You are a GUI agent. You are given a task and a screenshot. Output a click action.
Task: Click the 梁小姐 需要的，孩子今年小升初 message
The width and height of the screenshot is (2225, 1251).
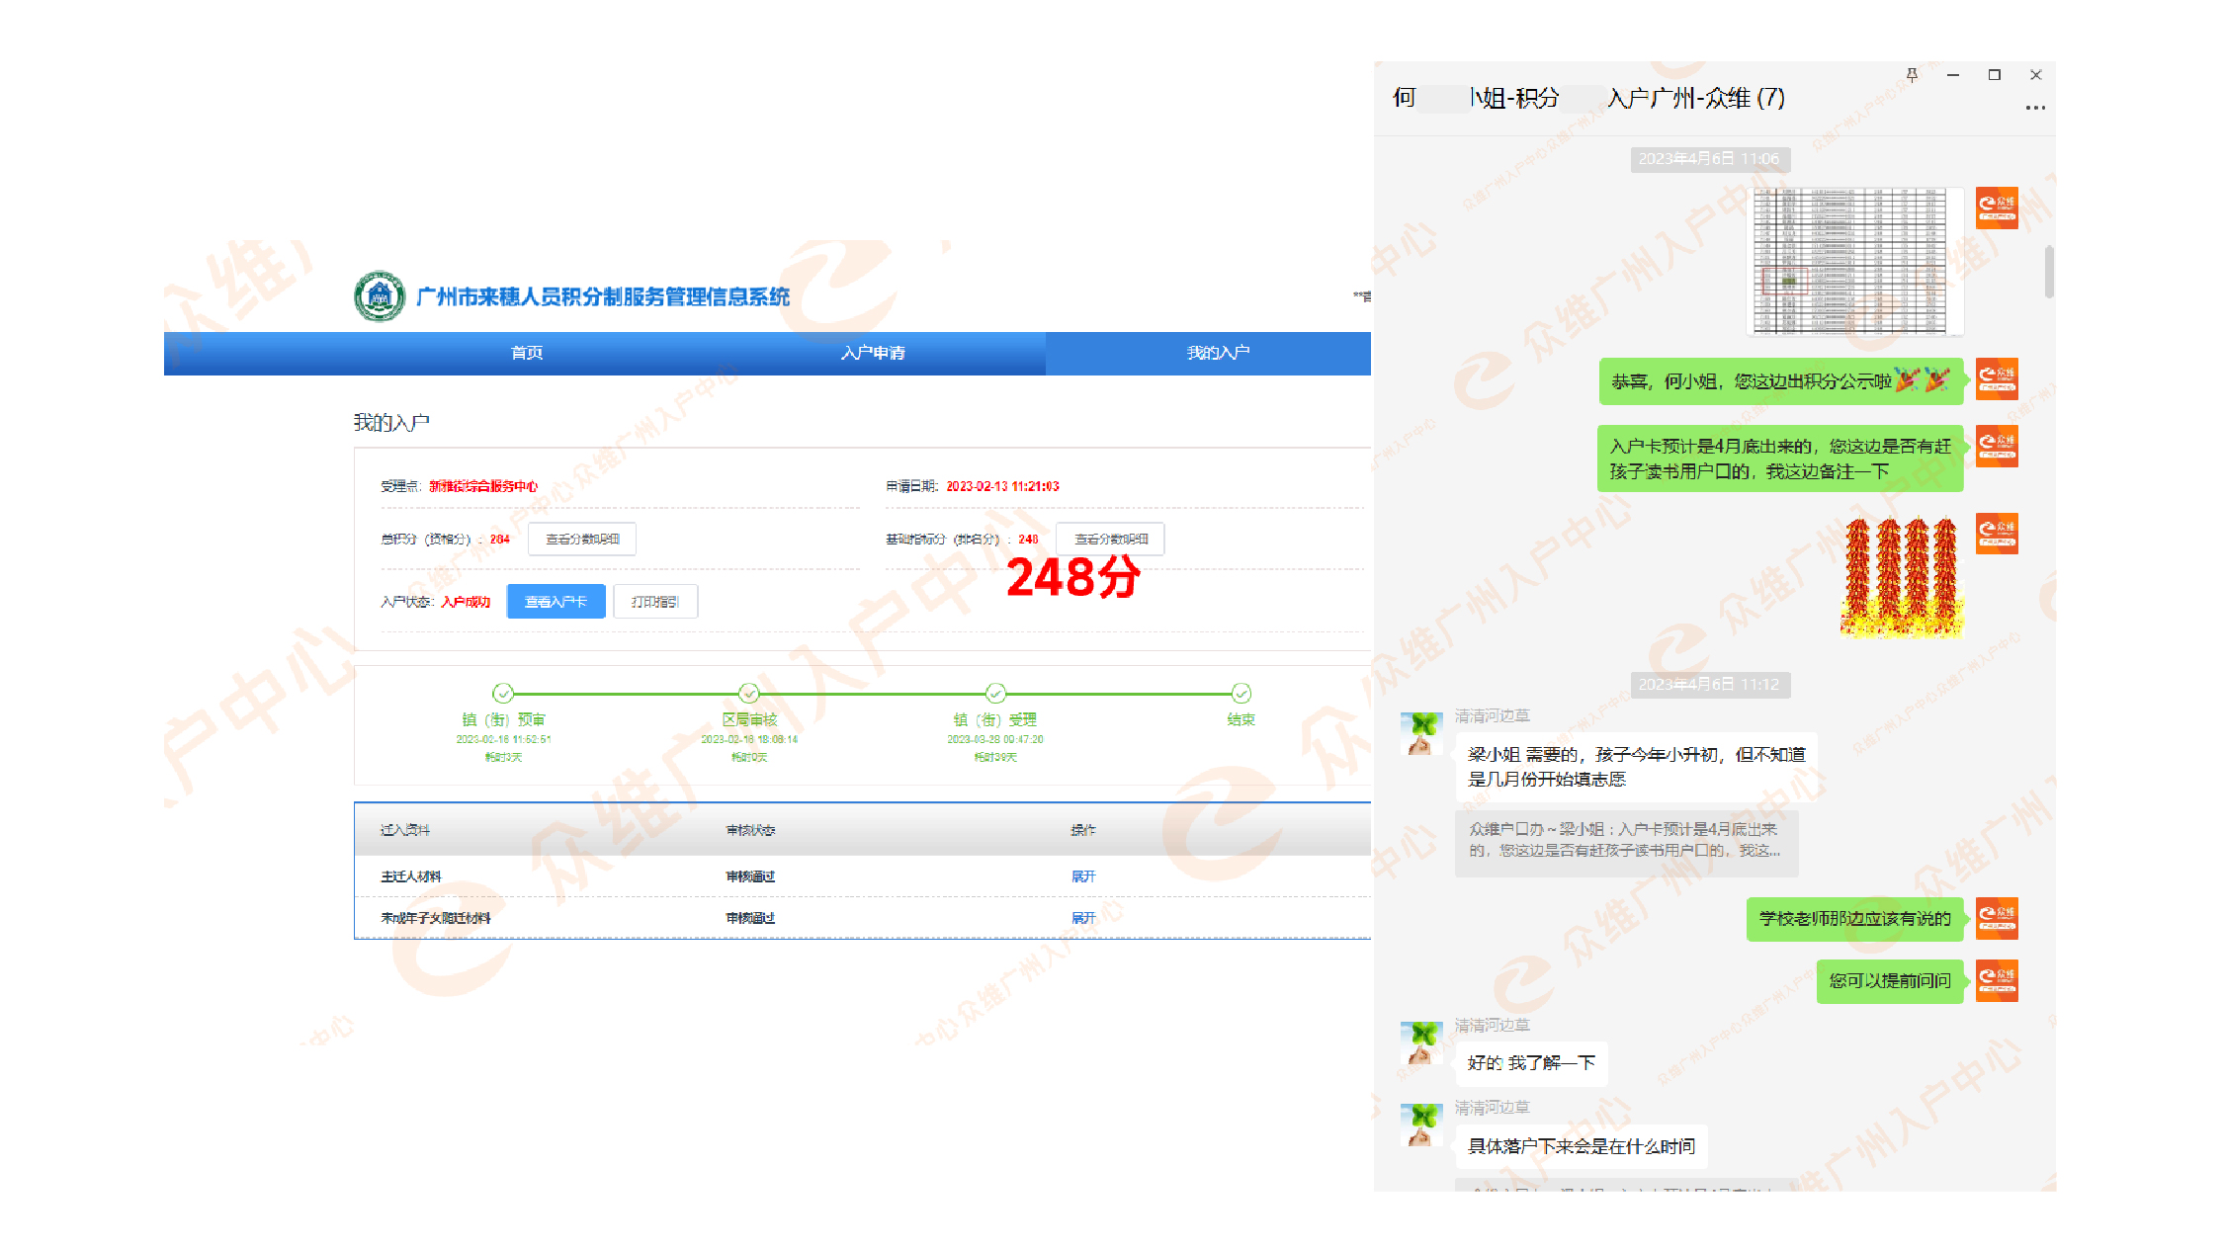1637,767
